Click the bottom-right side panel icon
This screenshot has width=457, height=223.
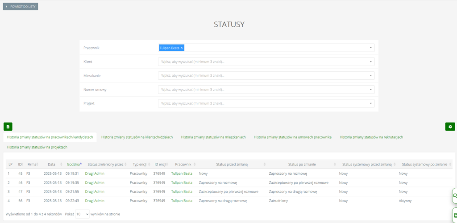[x=455, y=215]
